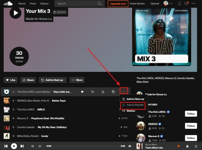202x150 pixels.
Task: Like the Your Mix 3 playlist
Action: click(x=11, y=80)
